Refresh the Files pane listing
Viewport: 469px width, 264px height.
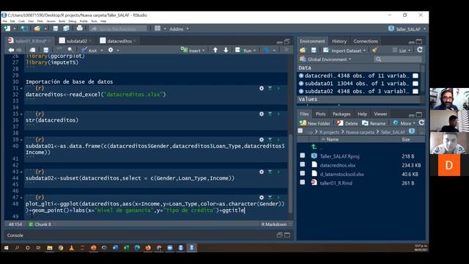(x=421, y=122)
